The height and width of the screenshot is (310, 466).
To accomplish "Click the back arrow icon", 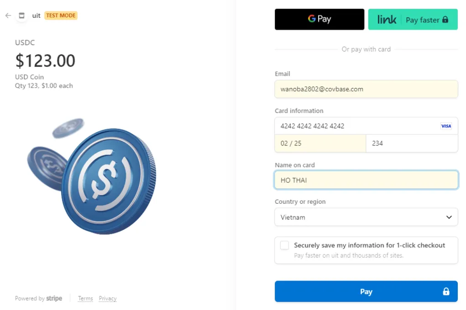I will (8, 15).
